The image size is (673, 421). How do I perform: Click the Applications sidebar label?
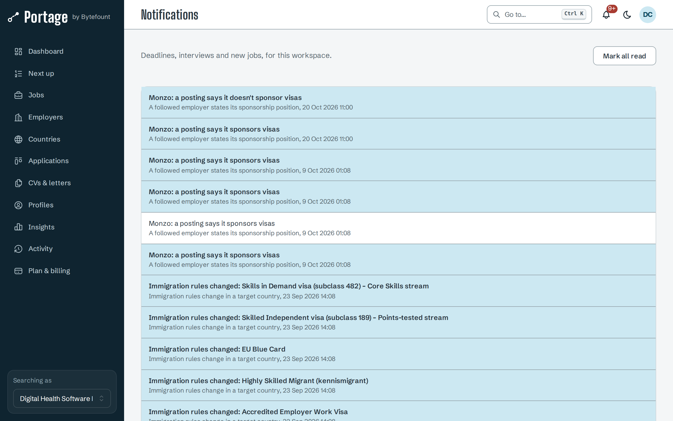tap(48, 161)
